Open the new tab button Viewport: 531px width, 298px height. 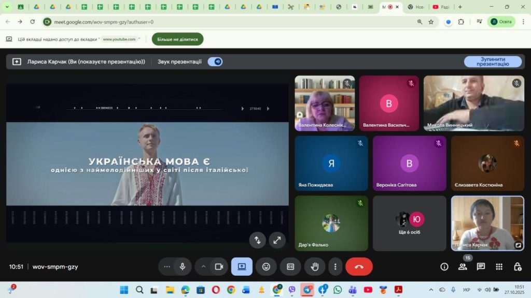[460, 7]
